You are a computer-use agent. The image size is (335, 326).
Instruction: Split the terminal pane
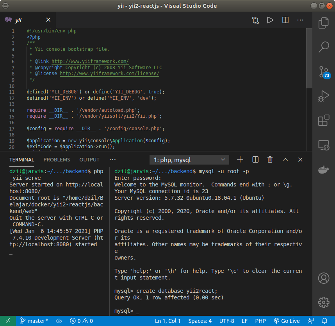pyautogui.click(x=255, y=159)
